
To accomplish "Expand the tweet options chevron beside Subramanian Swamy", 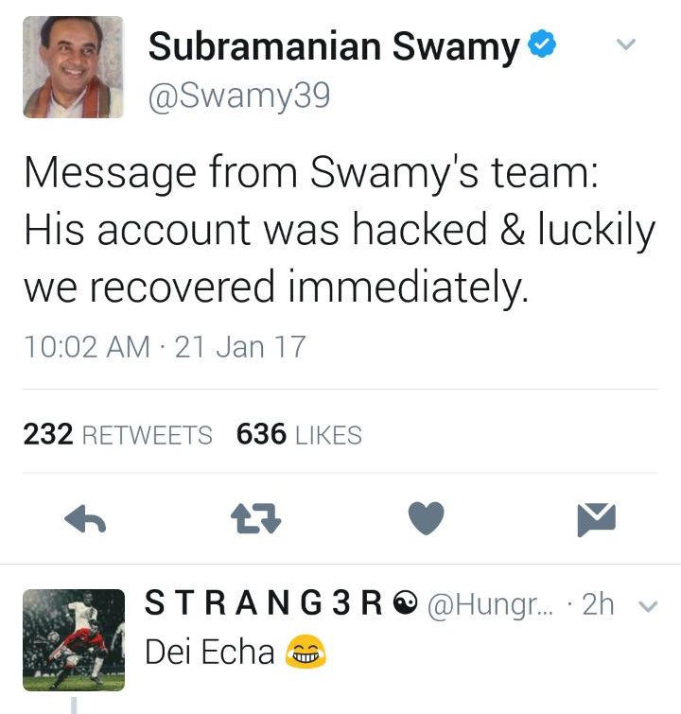I will 626,44.
